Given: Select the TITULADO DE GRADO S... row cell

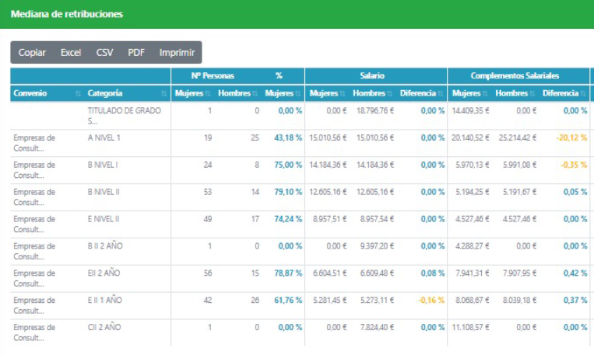Looking at the screenshot, I should point(125,116).
